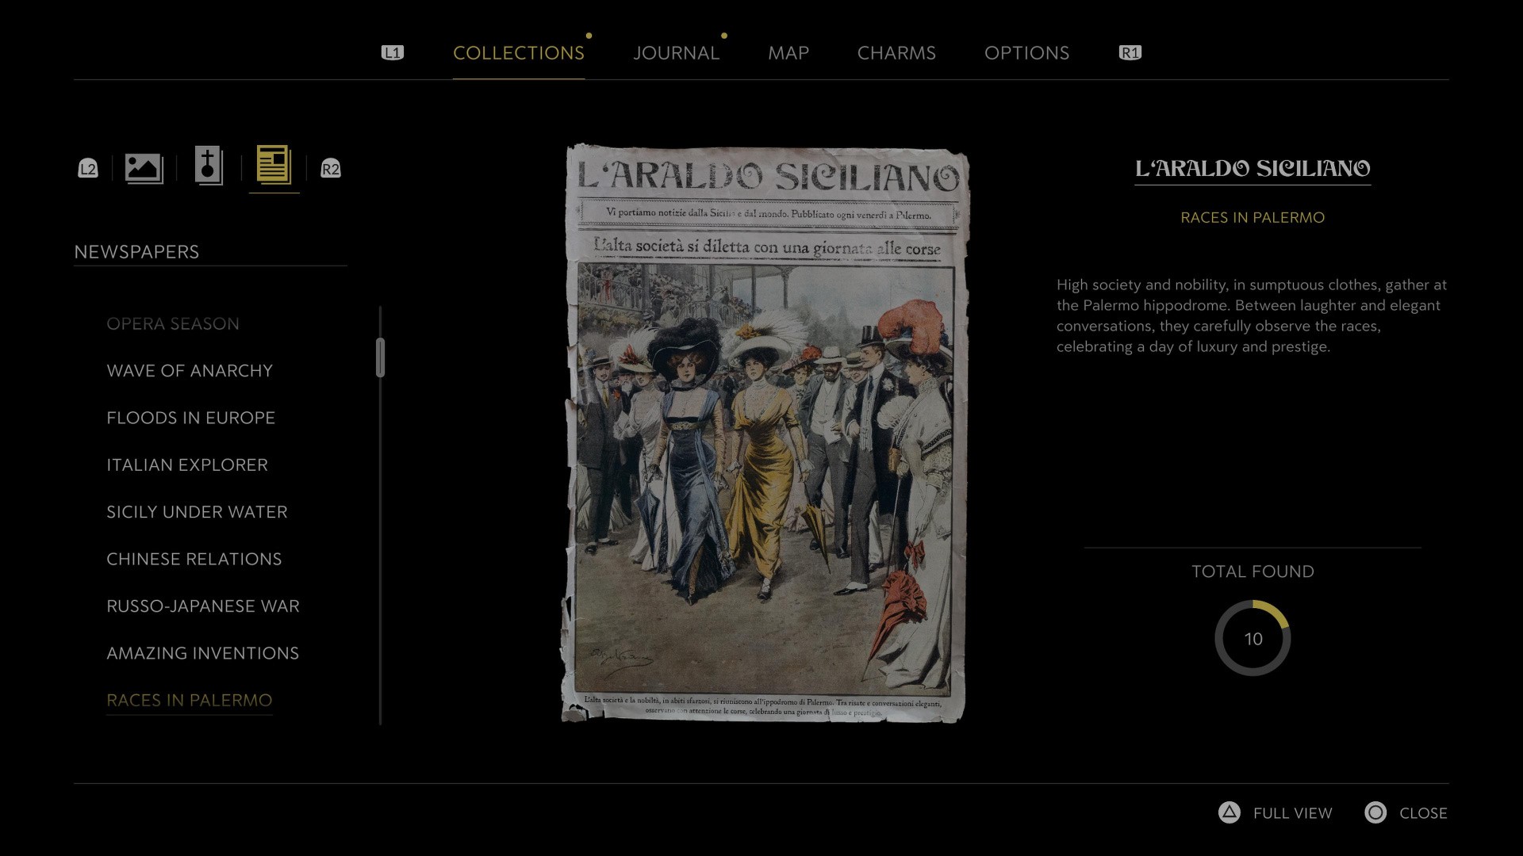This screenshot has height=856, width=1523.
Task: Open the Options tab
Action: click(1026, 53)
